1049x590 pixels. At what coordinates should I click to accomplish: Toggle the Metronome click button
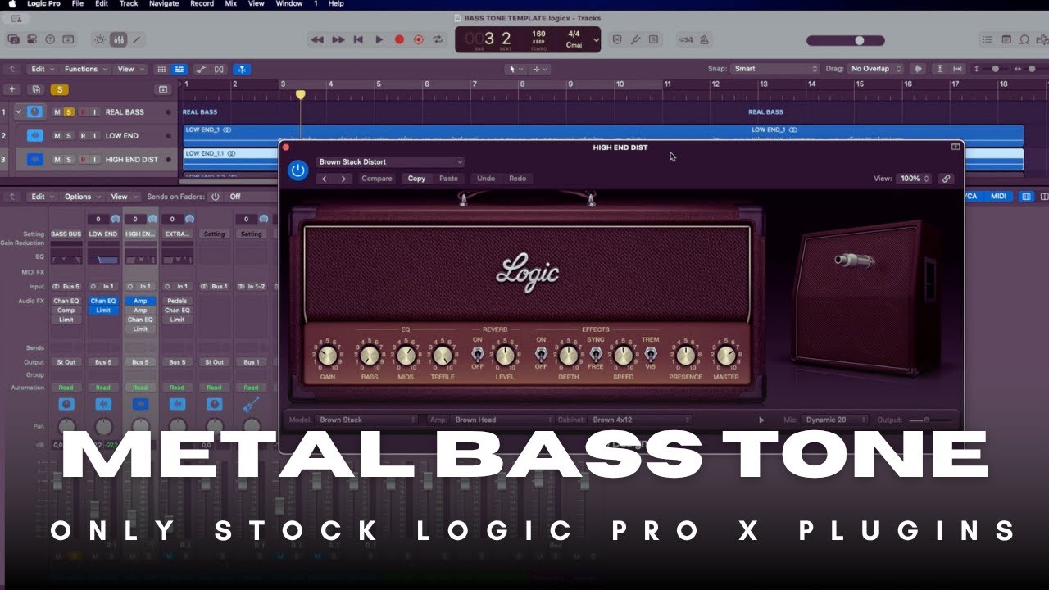[x=705, y=39]
